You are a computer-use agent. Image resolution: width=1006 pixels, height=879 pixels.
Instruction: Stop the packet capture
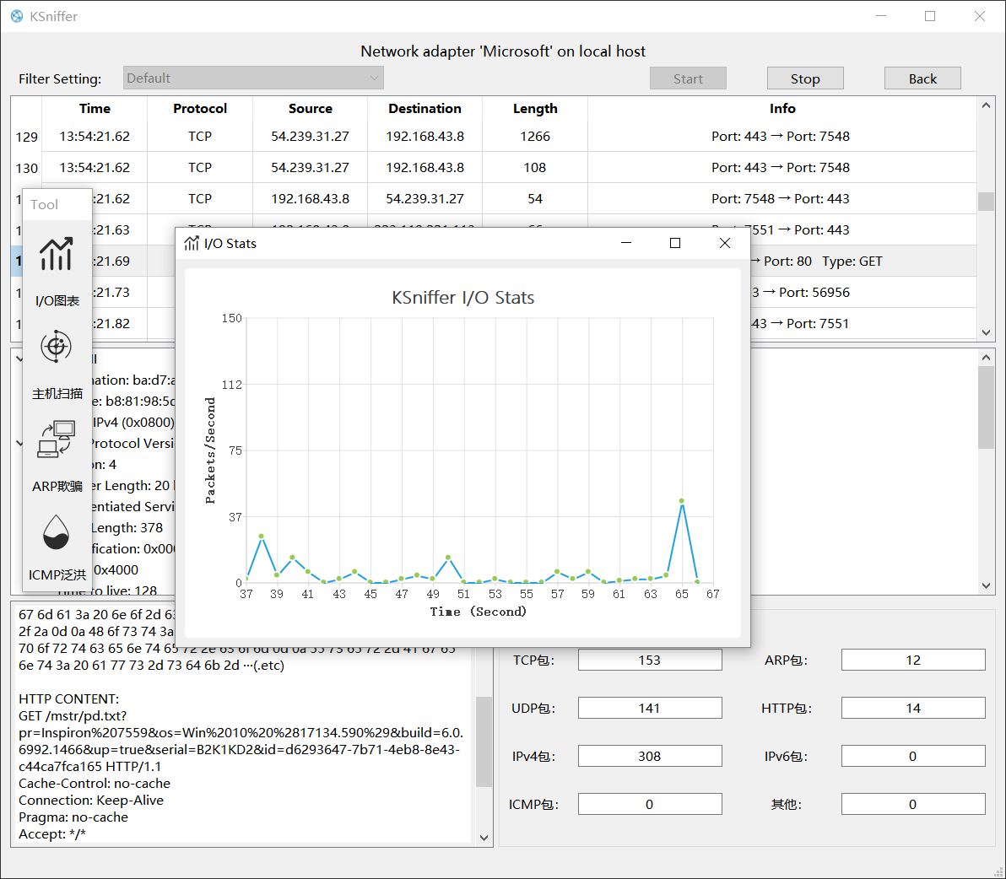tap(805, 78)
